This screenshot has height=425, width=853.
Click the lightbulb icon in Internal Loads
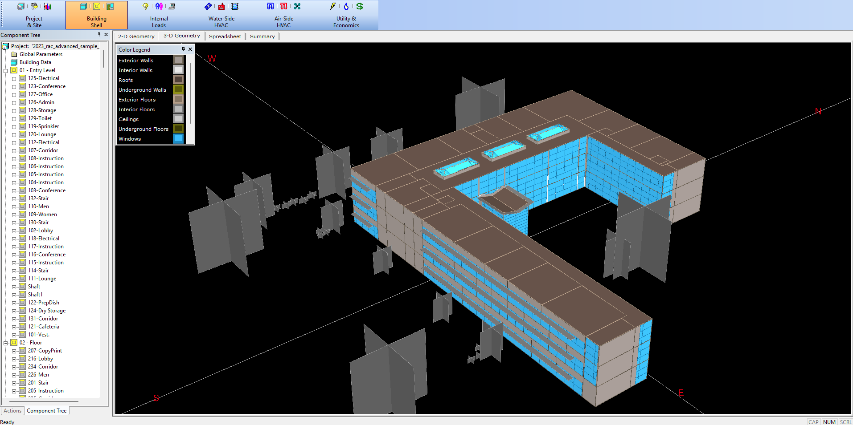point(145,6)
